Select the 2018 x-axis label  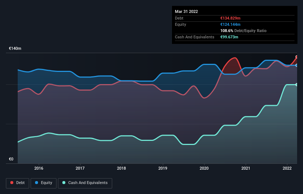[121, 168]
